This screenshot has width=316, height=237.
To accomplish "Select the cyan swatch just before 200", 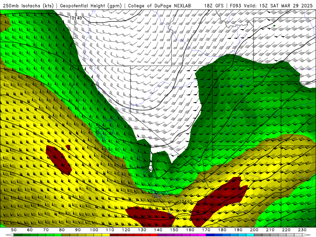I will pyautogui.click(x=250, y=235).
